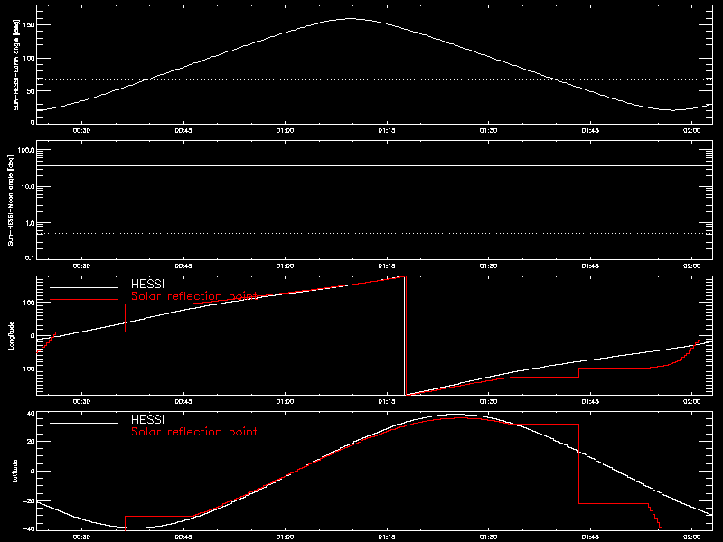
Task: Select the HESSI legend label in Longitude plot
Action: [147, 284]
